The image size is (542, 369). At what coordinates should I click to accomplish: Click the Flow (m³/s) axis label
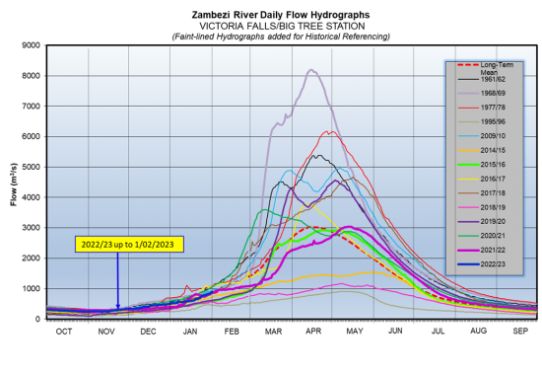(x=14, y=184)
